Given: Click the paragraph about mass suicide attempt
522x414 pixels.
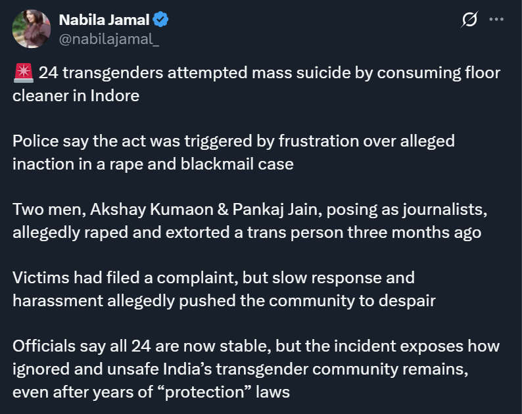Looking at the screenshot, I should click(x=256, y=83).
